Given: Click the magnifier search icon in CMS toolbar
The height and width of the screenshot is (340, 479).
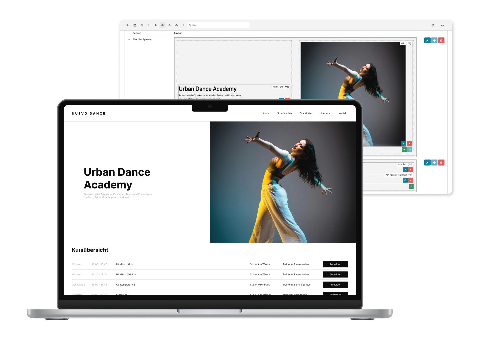Looking at the screenshot, I should tap(142, 25).
